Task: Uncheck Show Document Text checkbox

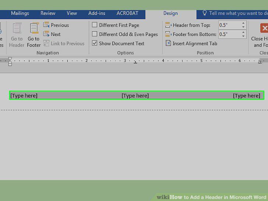Action: pos(95,43)
